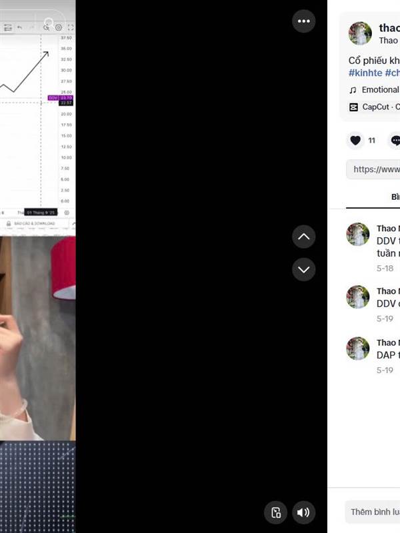Open the #kinhte hashtag link

click(365, 73)
